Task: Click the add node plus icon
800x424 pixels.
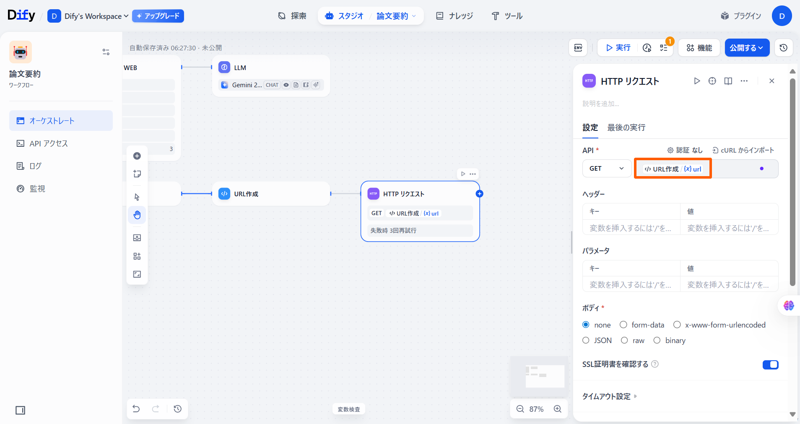Action: [x=137, y=156]
